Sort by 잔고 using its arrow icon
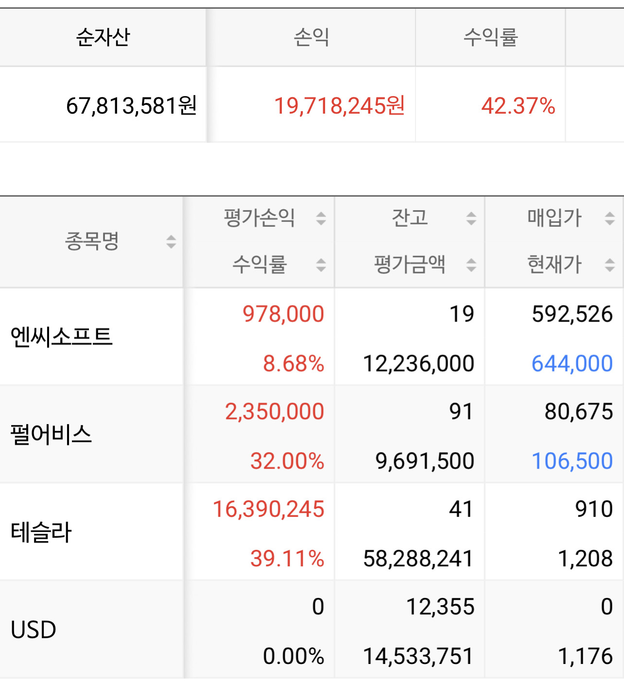Screen dimensions: 624x697 [x=471, y=218]
